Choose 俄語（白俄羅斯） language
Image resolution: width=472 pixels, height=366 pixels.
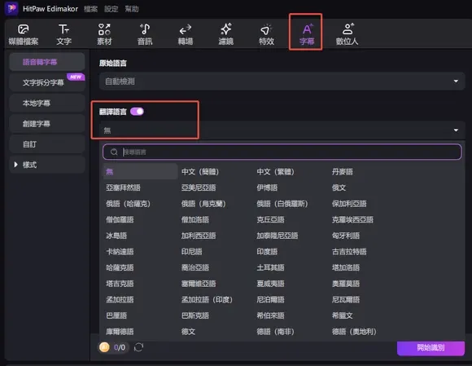[x=282, y=204]
